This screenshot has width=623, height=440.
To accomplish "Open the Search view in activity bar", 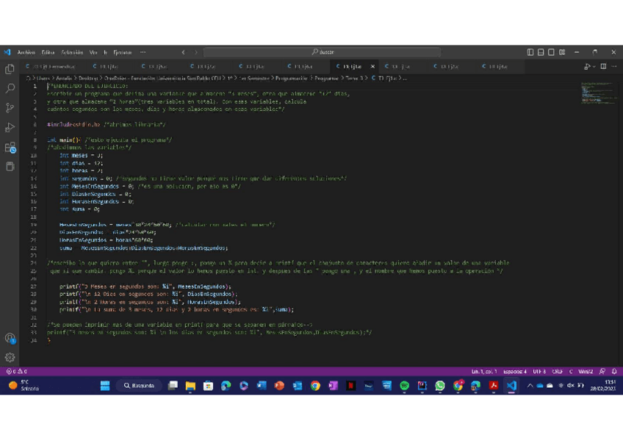I will (10, 88).
